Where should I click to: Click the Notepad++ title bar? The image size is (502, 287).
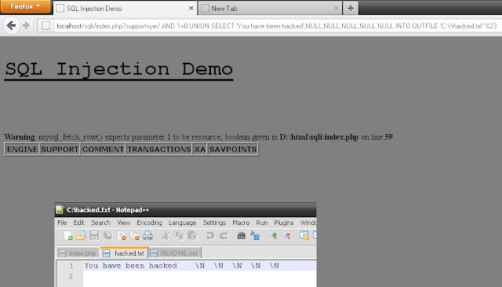tap(185, 210)
